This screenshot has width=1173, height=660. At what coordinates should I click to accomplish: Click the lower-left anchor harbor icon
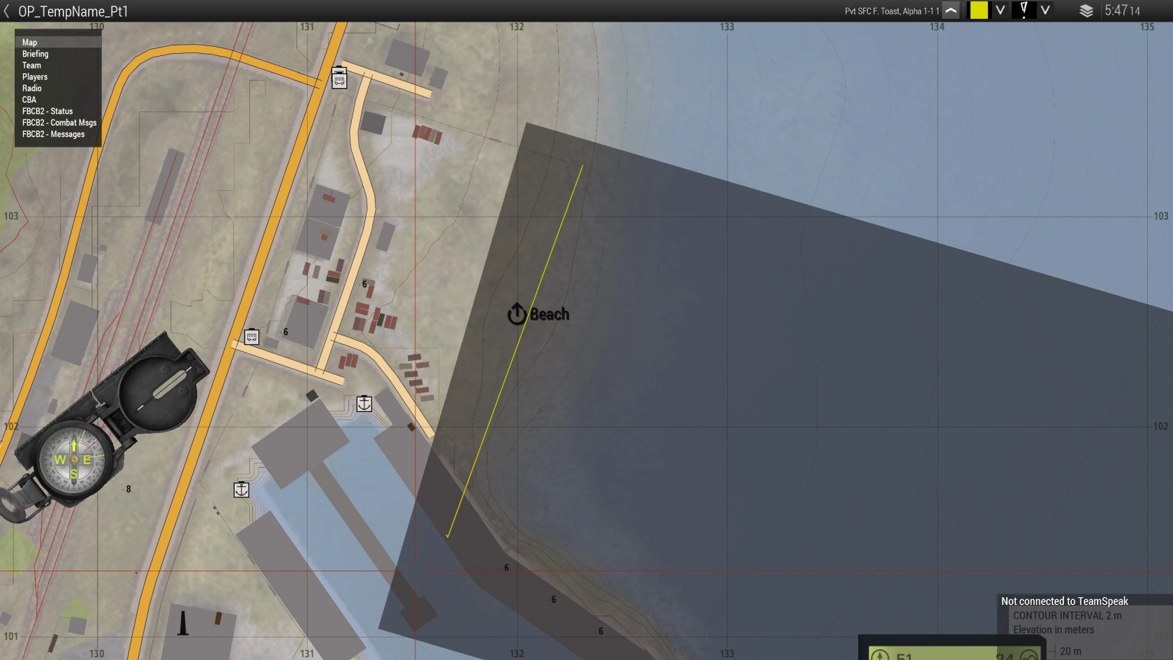point(241,490)
